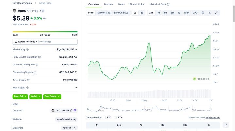235x131 pixels.
Task: Click the right handle of chart navigator
Action: coord(211,109)
